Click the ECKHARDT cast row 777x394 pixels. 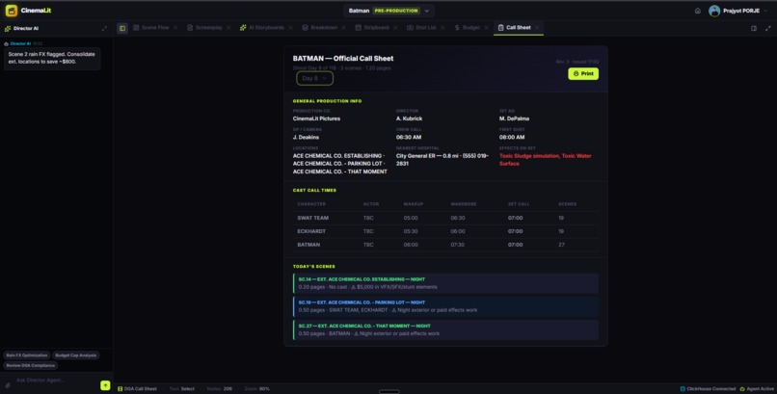[445, 231]
